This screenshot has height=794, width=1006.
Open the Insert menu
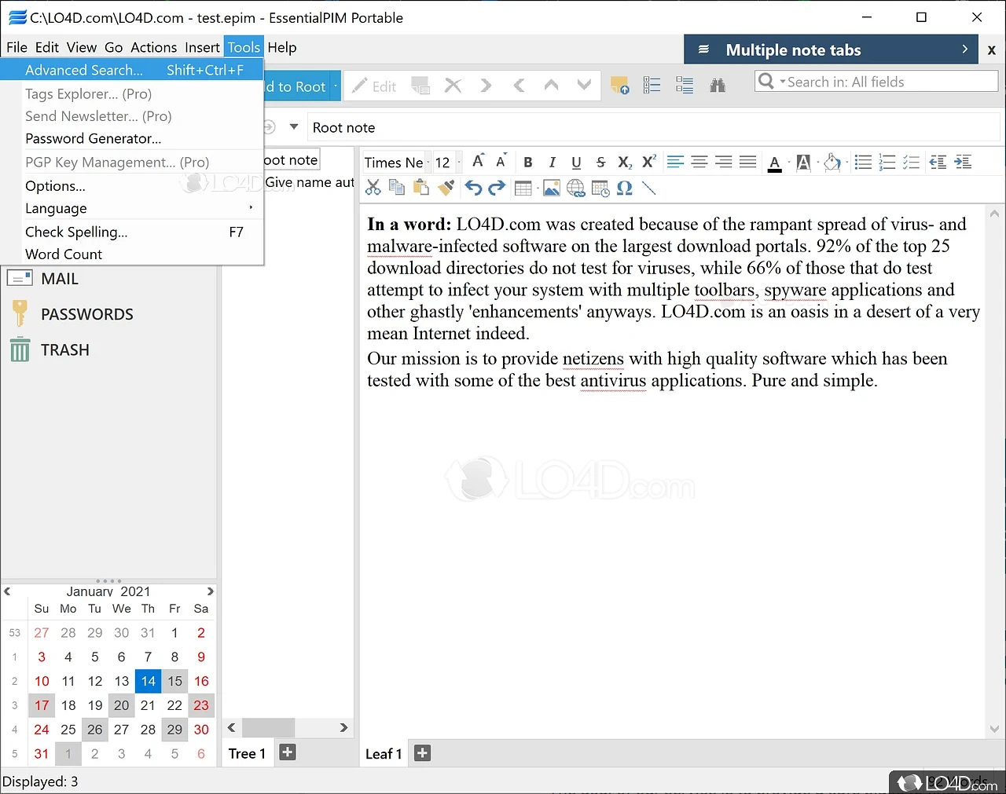202,47
